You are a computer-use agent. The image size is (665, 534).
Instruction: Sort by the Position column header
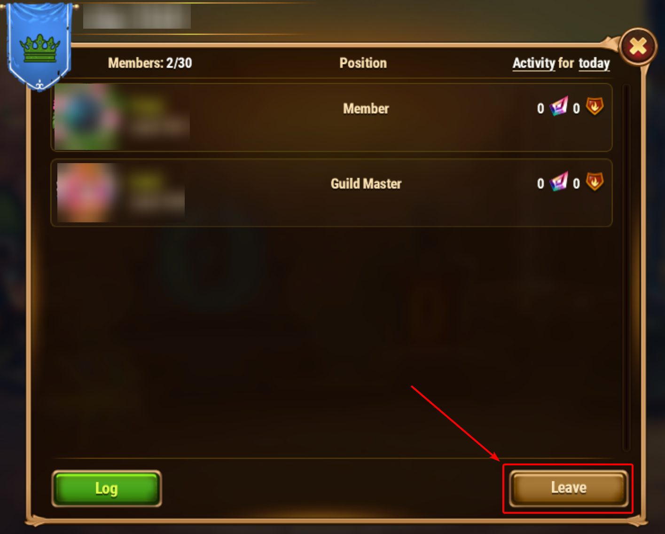coord(363,63)
